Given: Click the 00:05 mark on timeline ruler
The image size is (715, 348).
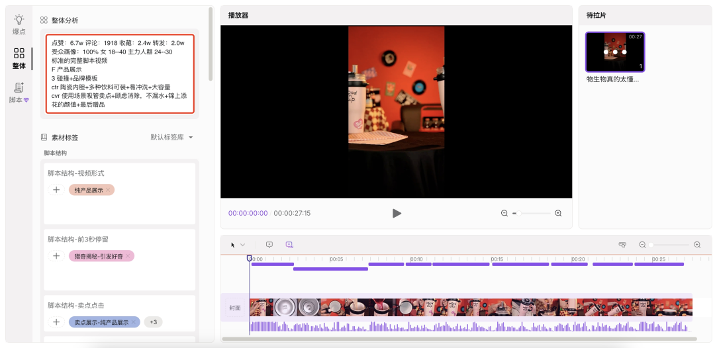Looking at the screenshot, I should 336,259.
